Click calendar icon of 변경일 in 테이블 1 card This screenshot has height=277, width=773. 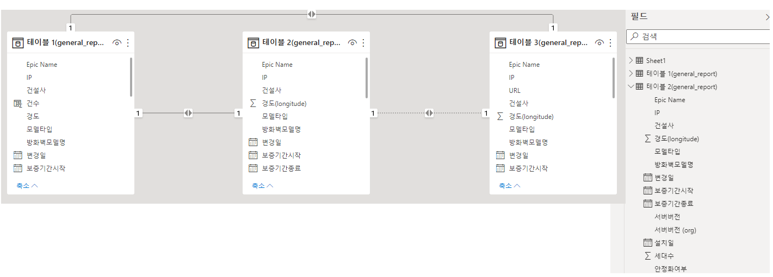click(17, 155)
